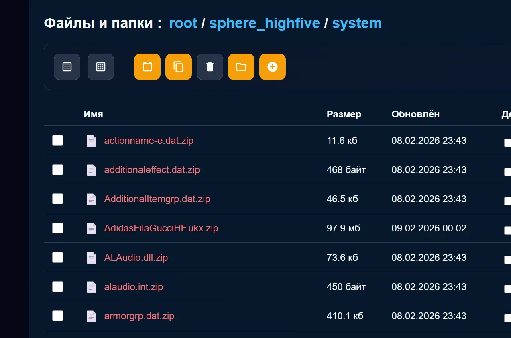Go to root in the breadcrumb
This screenshot has height=338, width=511.
coord(183,23)
